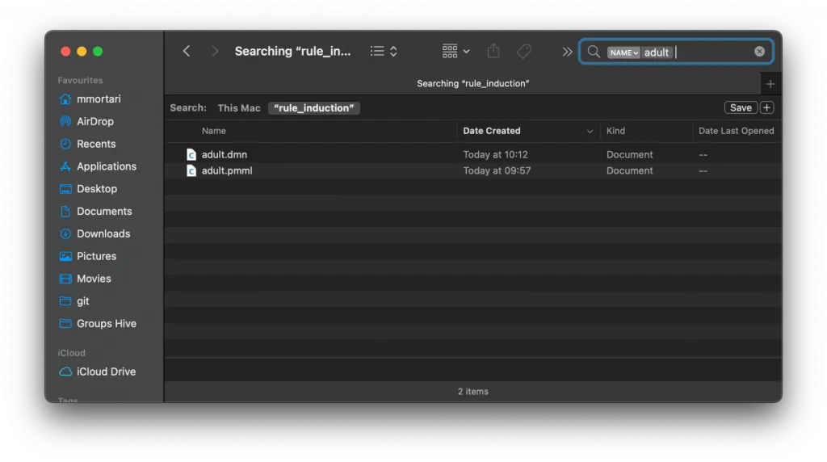827x462 pixels.
Task: Toggle Date Created sort direction arrow
Action: [x=590, y=132]
